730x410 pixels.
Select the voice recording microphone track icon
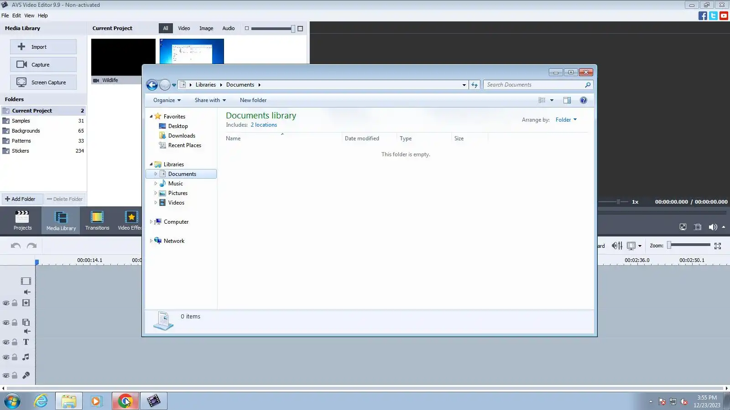point(26,375)
